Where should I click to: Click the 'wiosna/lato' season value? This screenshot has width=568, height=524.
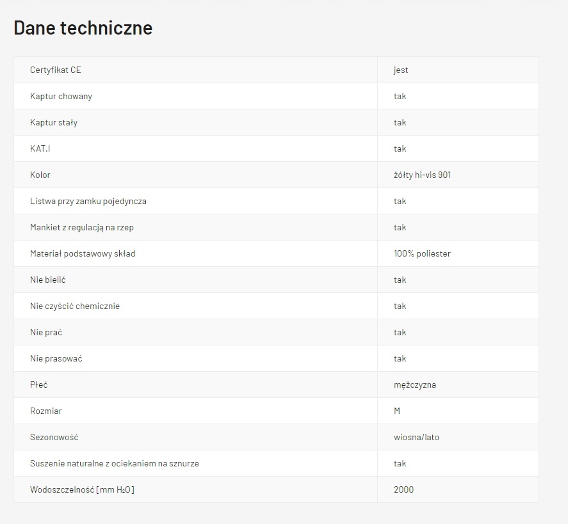[416, 437]
